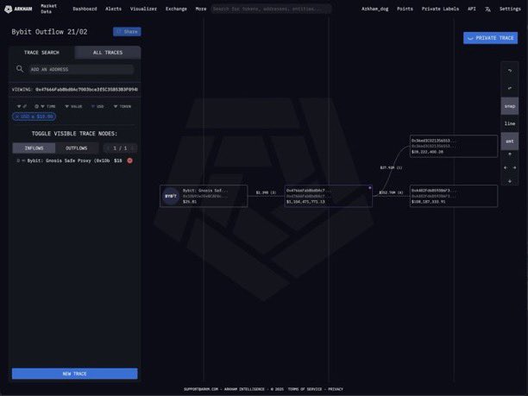Switch to the All Traces tab
This screenshot has height=396, width=528.
108,53
